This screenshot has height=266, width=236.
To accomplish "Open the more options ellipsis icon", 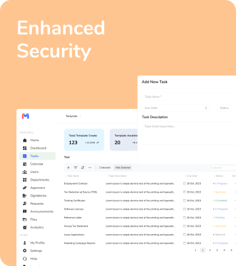I will coord(90,167).
